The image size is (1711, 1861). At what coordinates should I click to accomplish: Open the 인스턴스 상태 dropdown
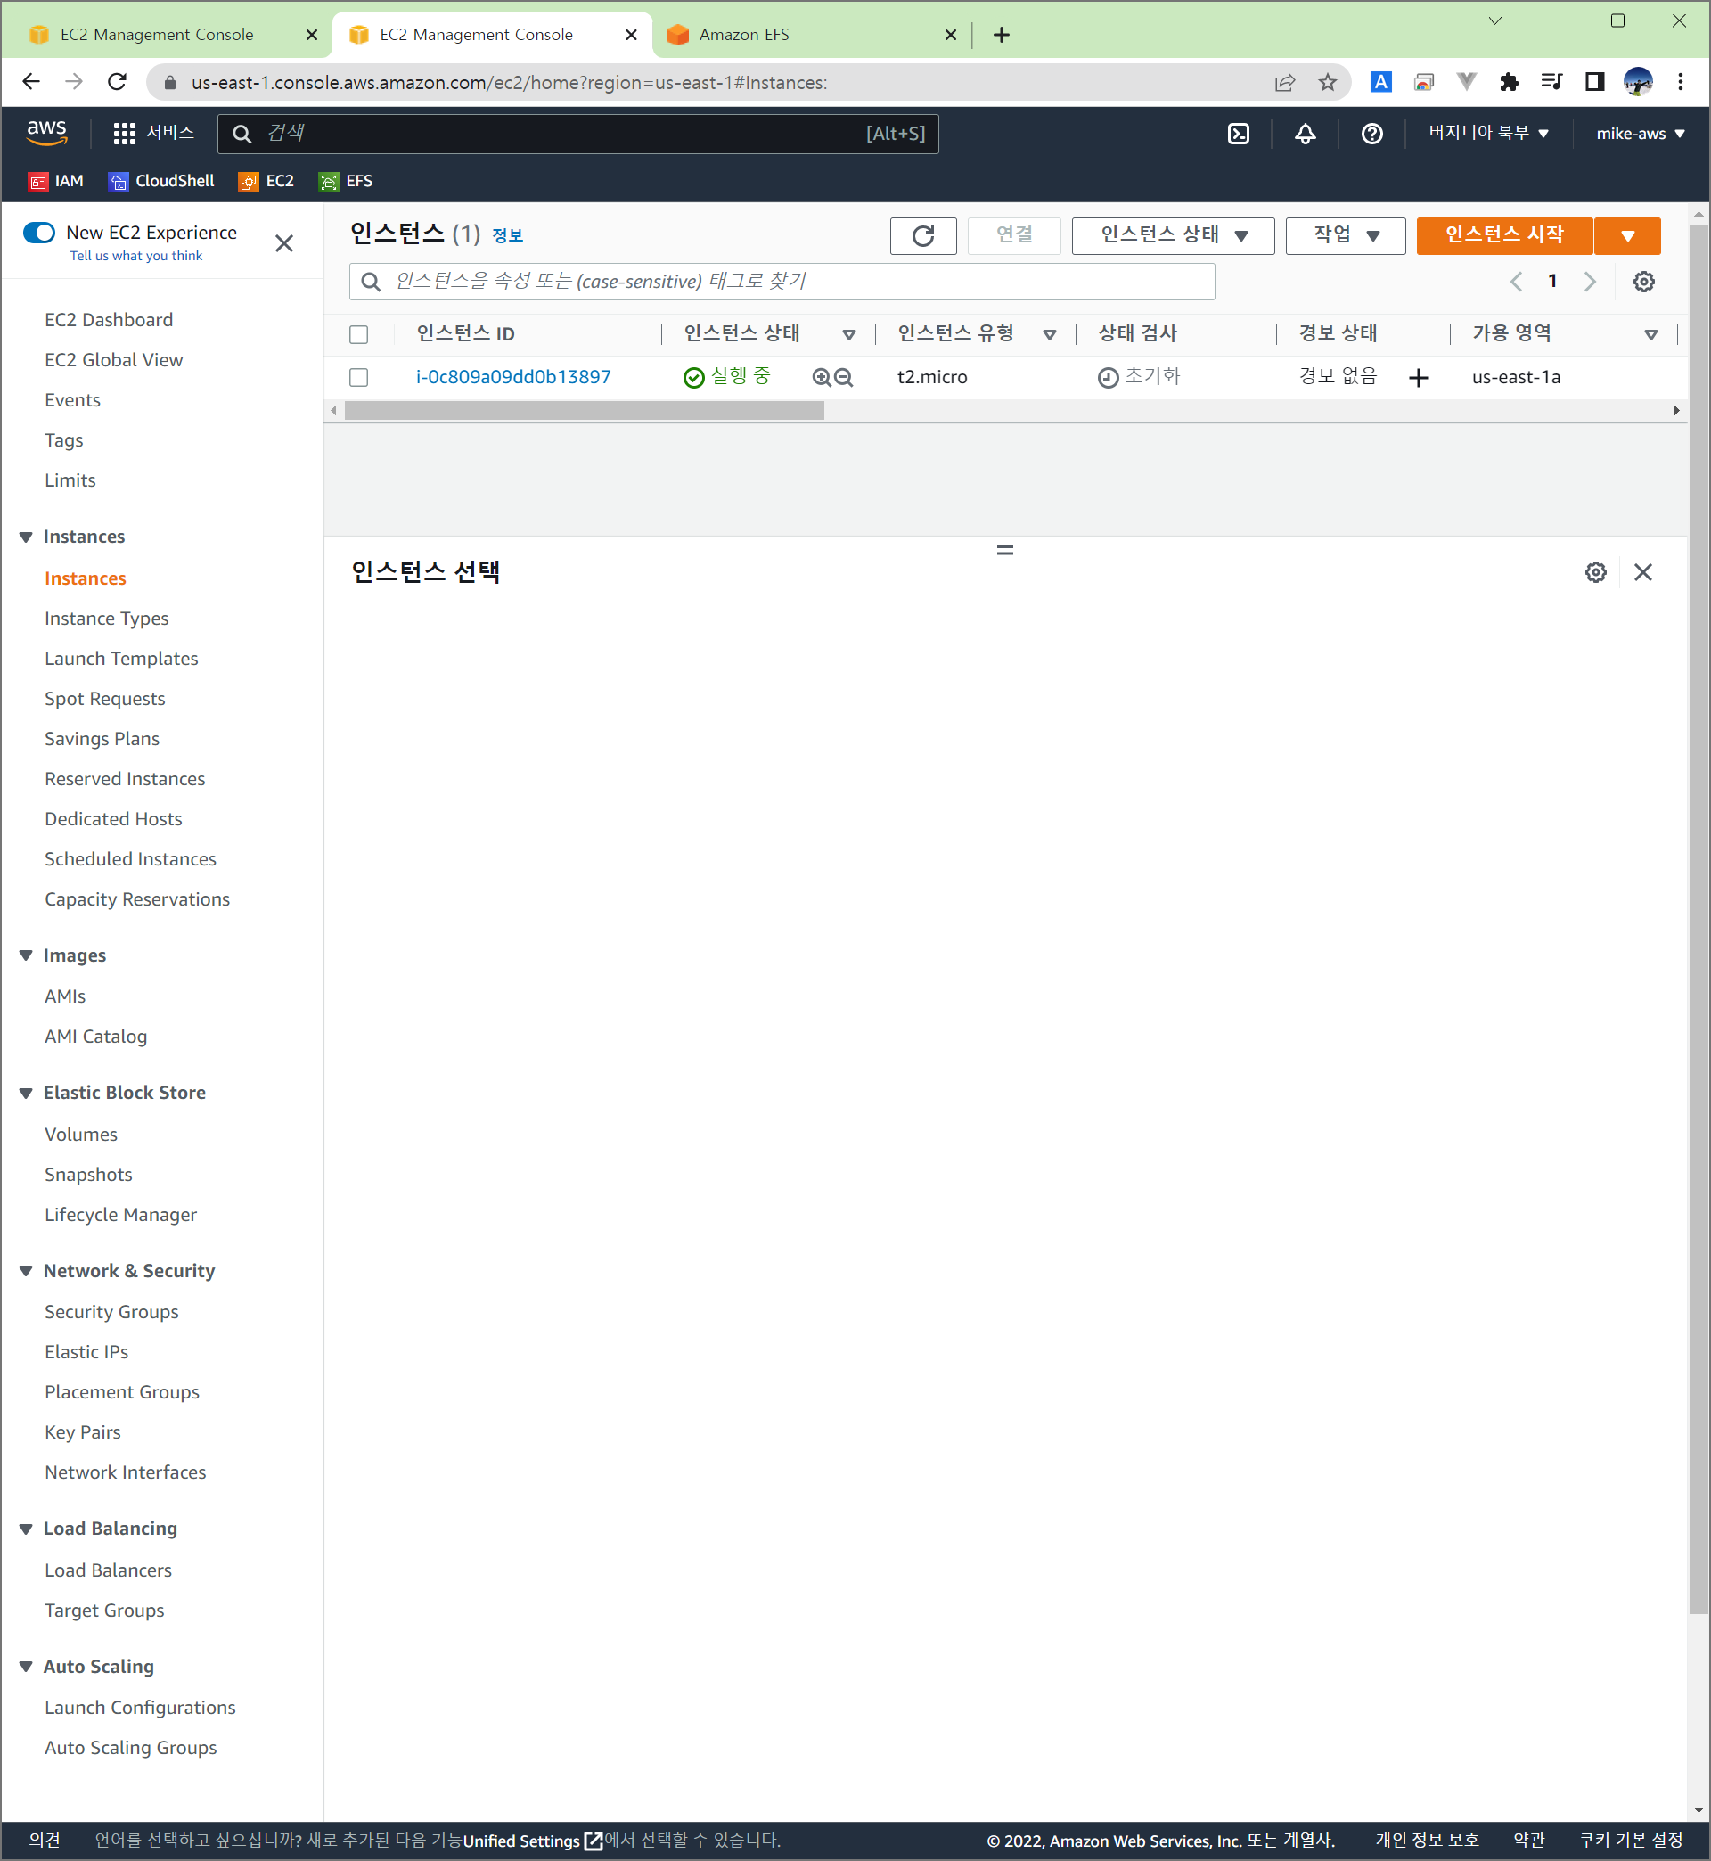1172,235
